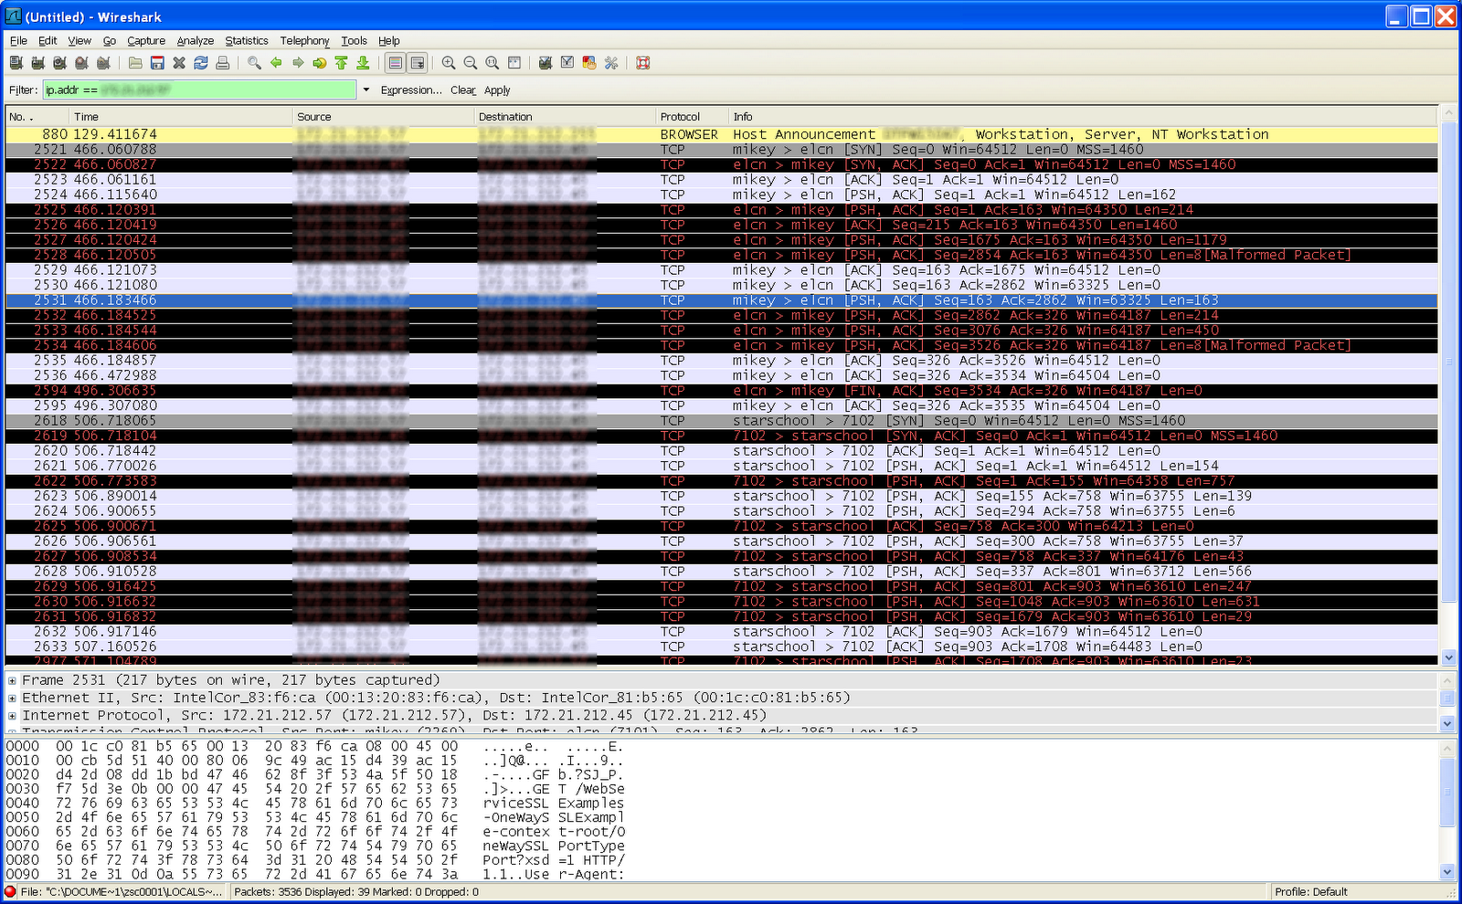Toggle auto scroll in live capture

coord(418,63)
